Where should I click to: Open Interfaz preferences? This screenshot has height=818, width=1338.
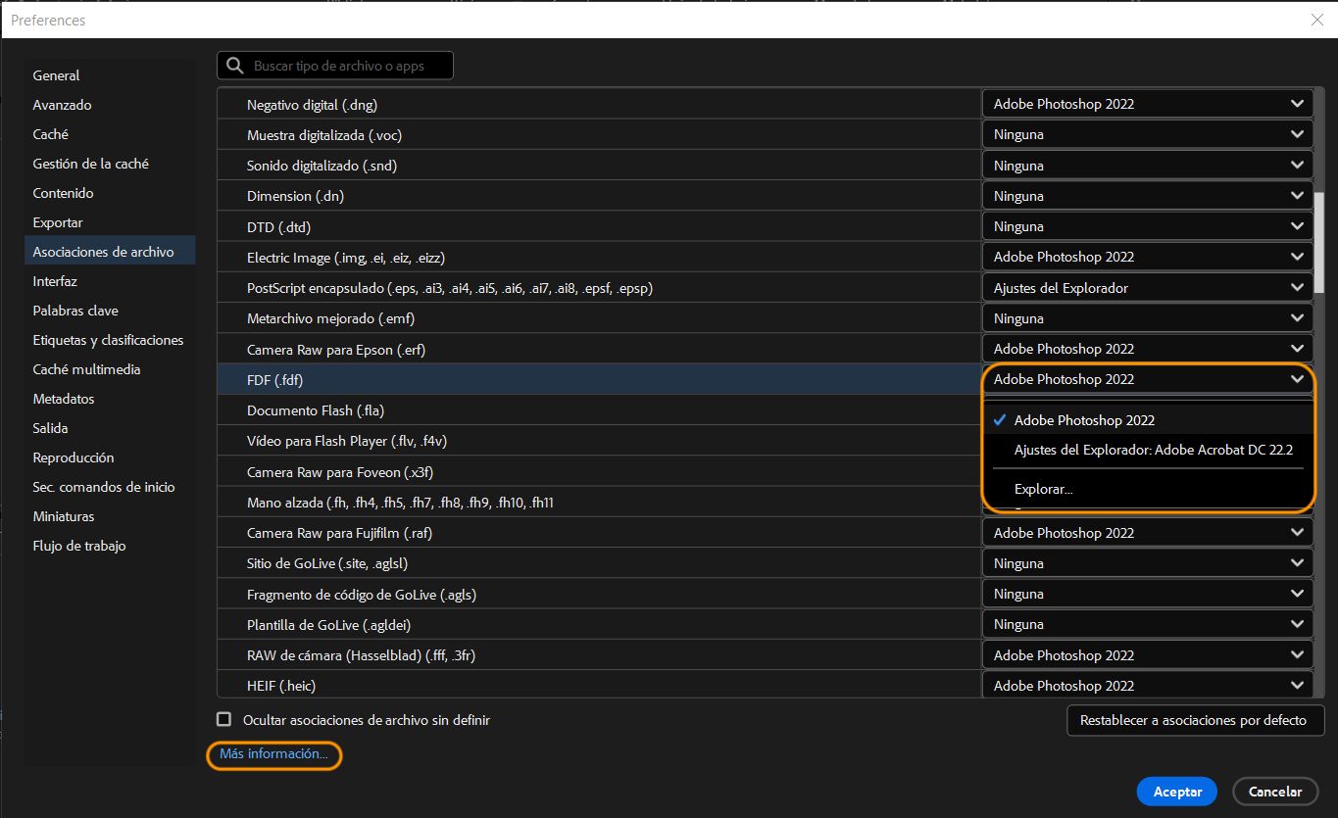click(110, 281)
